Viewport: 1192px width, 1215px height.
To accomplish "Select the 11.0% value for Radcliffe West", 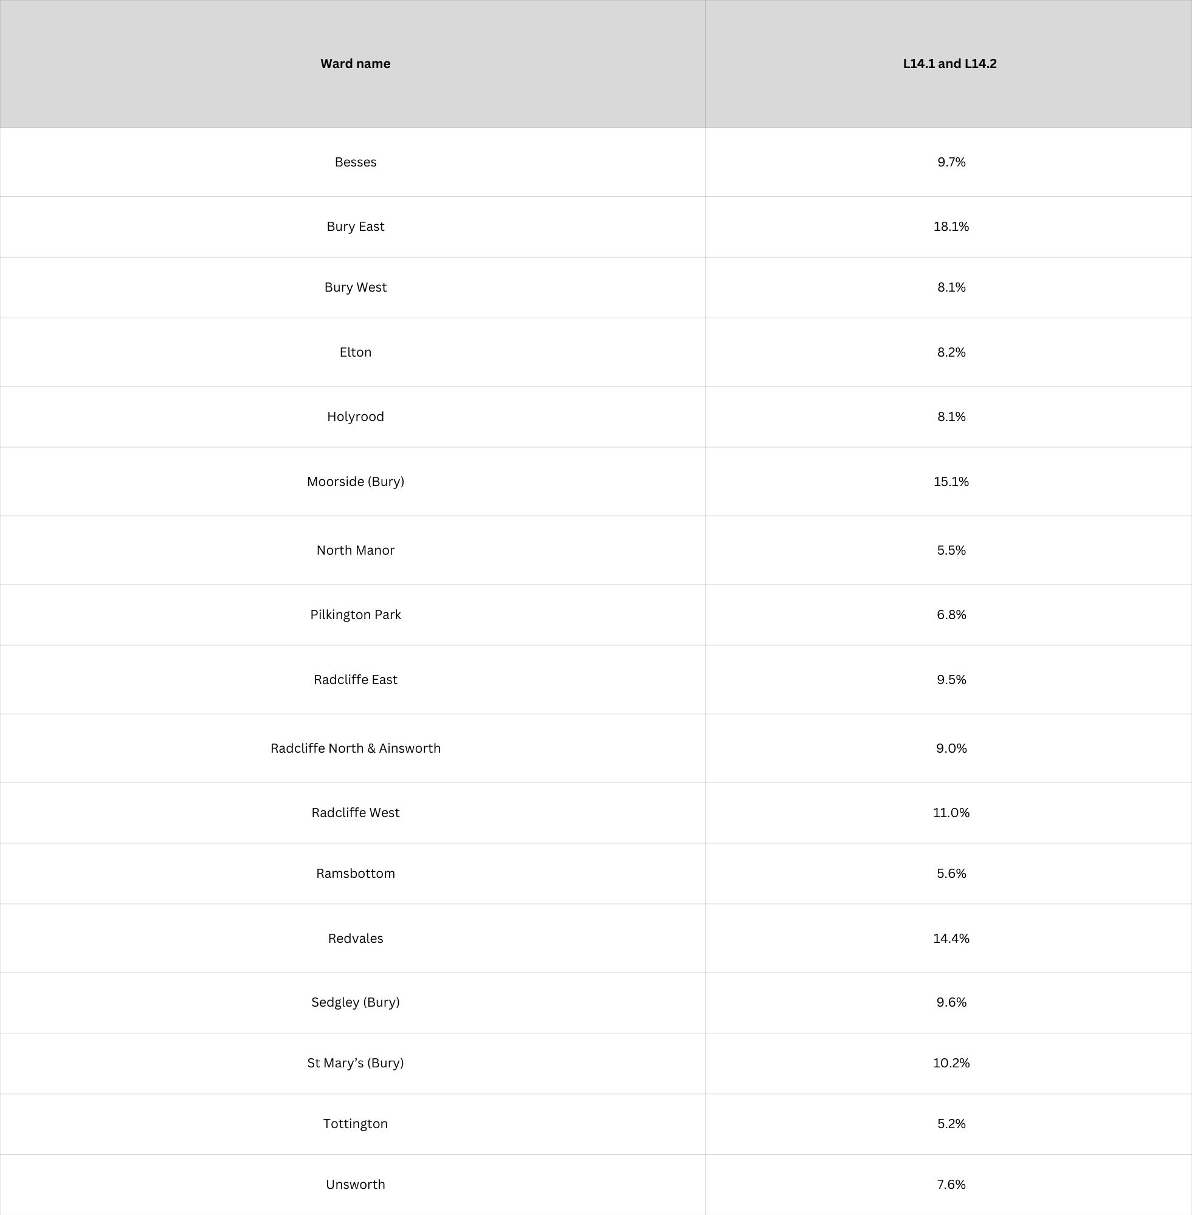I will [x=950, y=813].
